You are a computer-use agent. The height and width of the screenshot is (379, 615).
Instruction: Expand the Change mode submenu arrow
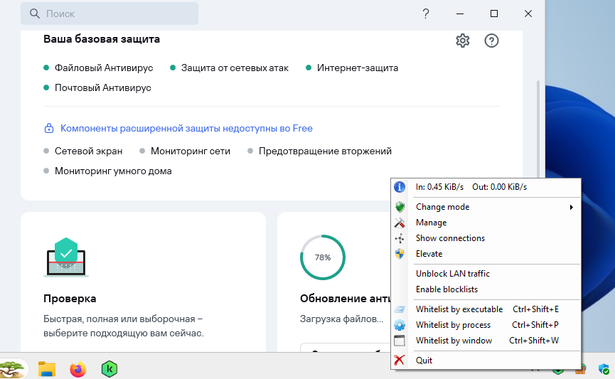pyautogui.click(x=572, y=207)
